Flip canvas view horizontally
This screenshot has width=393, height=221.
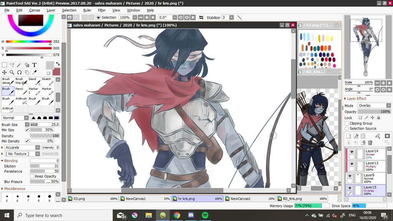201,17
